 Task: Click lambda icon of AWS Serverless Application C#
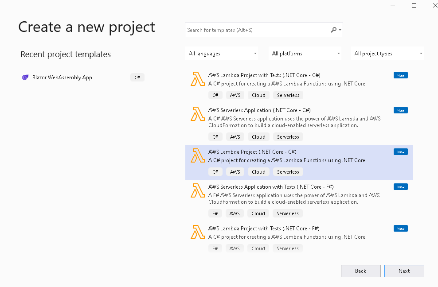pyautogui.click(x=197, y=114)
